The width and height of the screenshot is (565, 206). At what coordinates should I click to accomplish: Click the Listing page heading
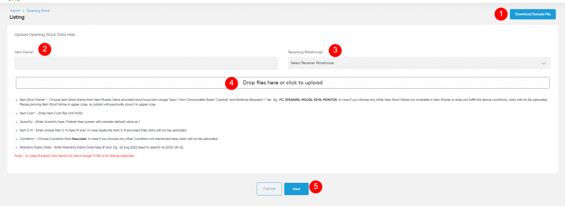[17, 17]
